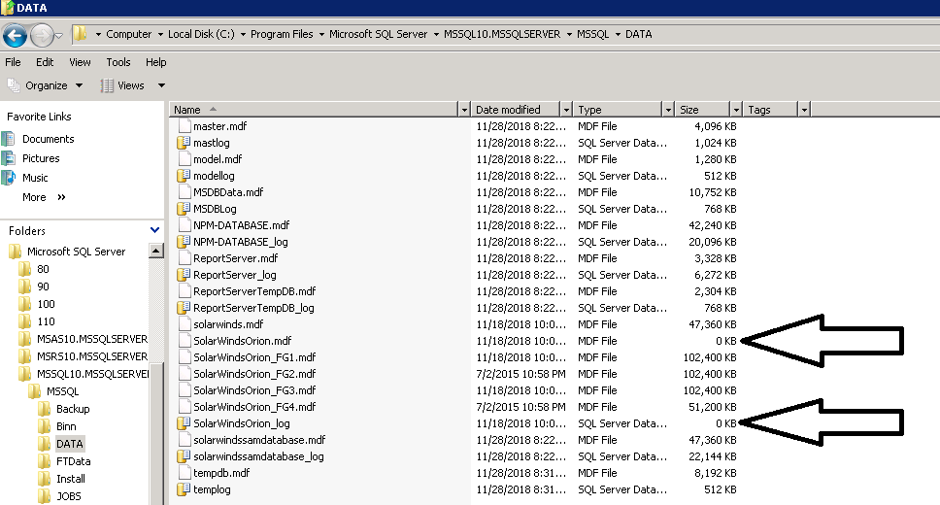Click the folder icon in the address bar
The image size is (940, 505).
[80, 34]
